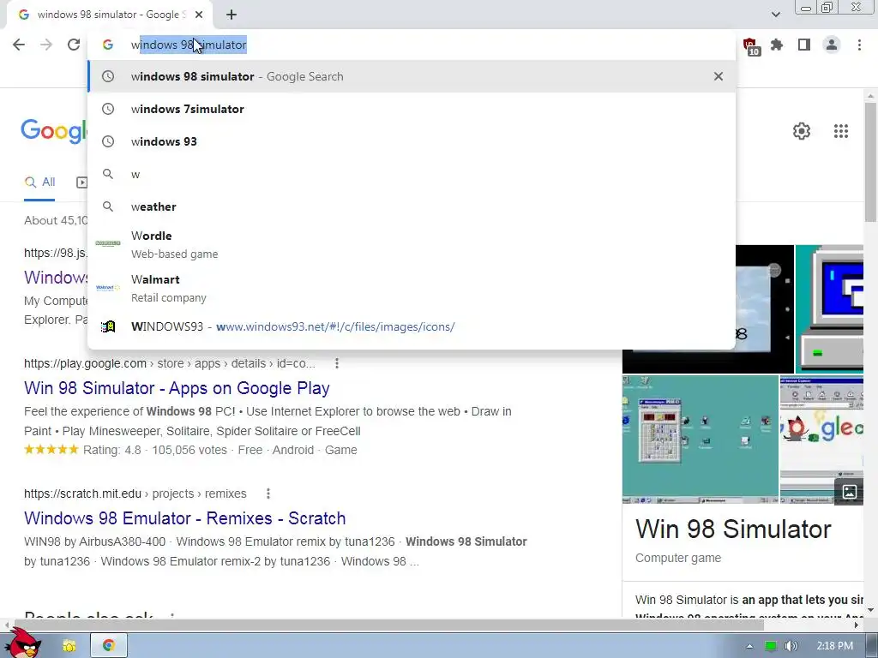878x658 pixels.
Task: Open the tab search dropdown arrow
Action: (x=775, y=15)
